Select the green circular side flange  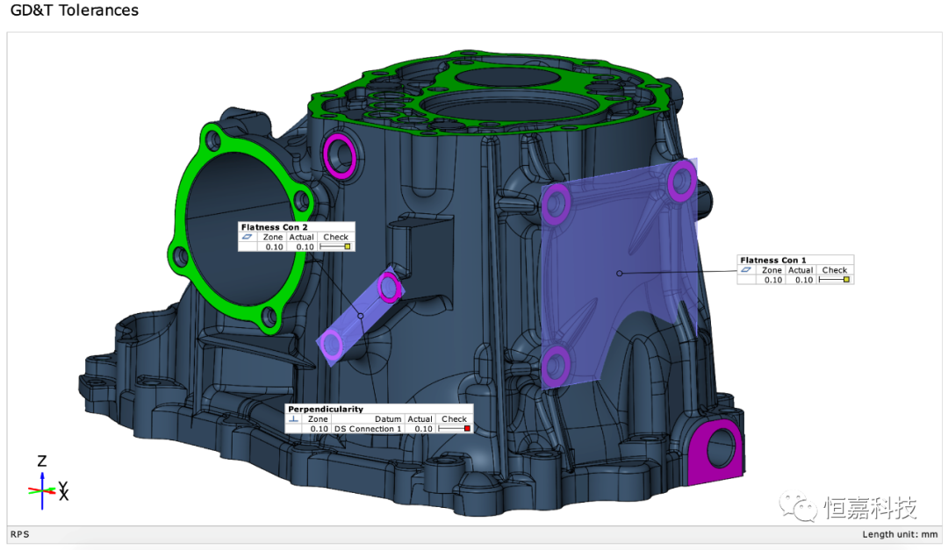239,229
